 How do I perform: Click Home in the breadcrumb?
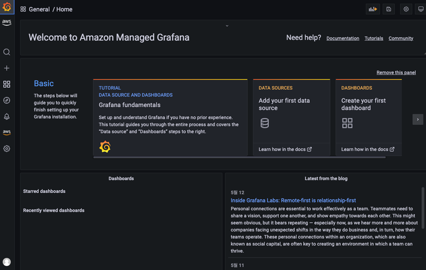coord(64,9)
